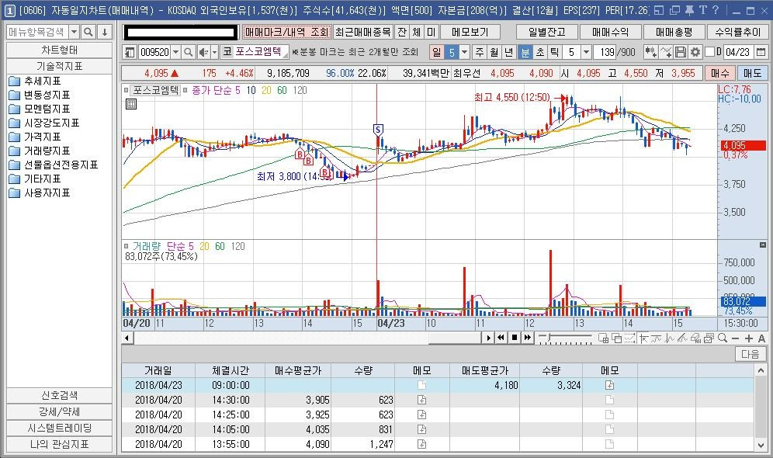Click the 메모보기 button
The image size is (773, 458).
[x=470, y=32]
